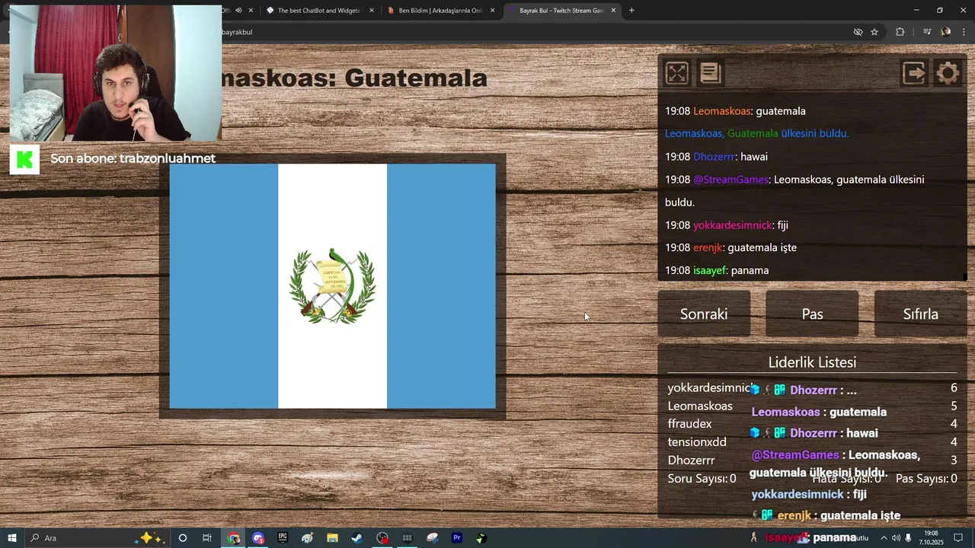Open Discord from the taskbar
This screenshot has width=975, height=548.
tap(258, 538)
